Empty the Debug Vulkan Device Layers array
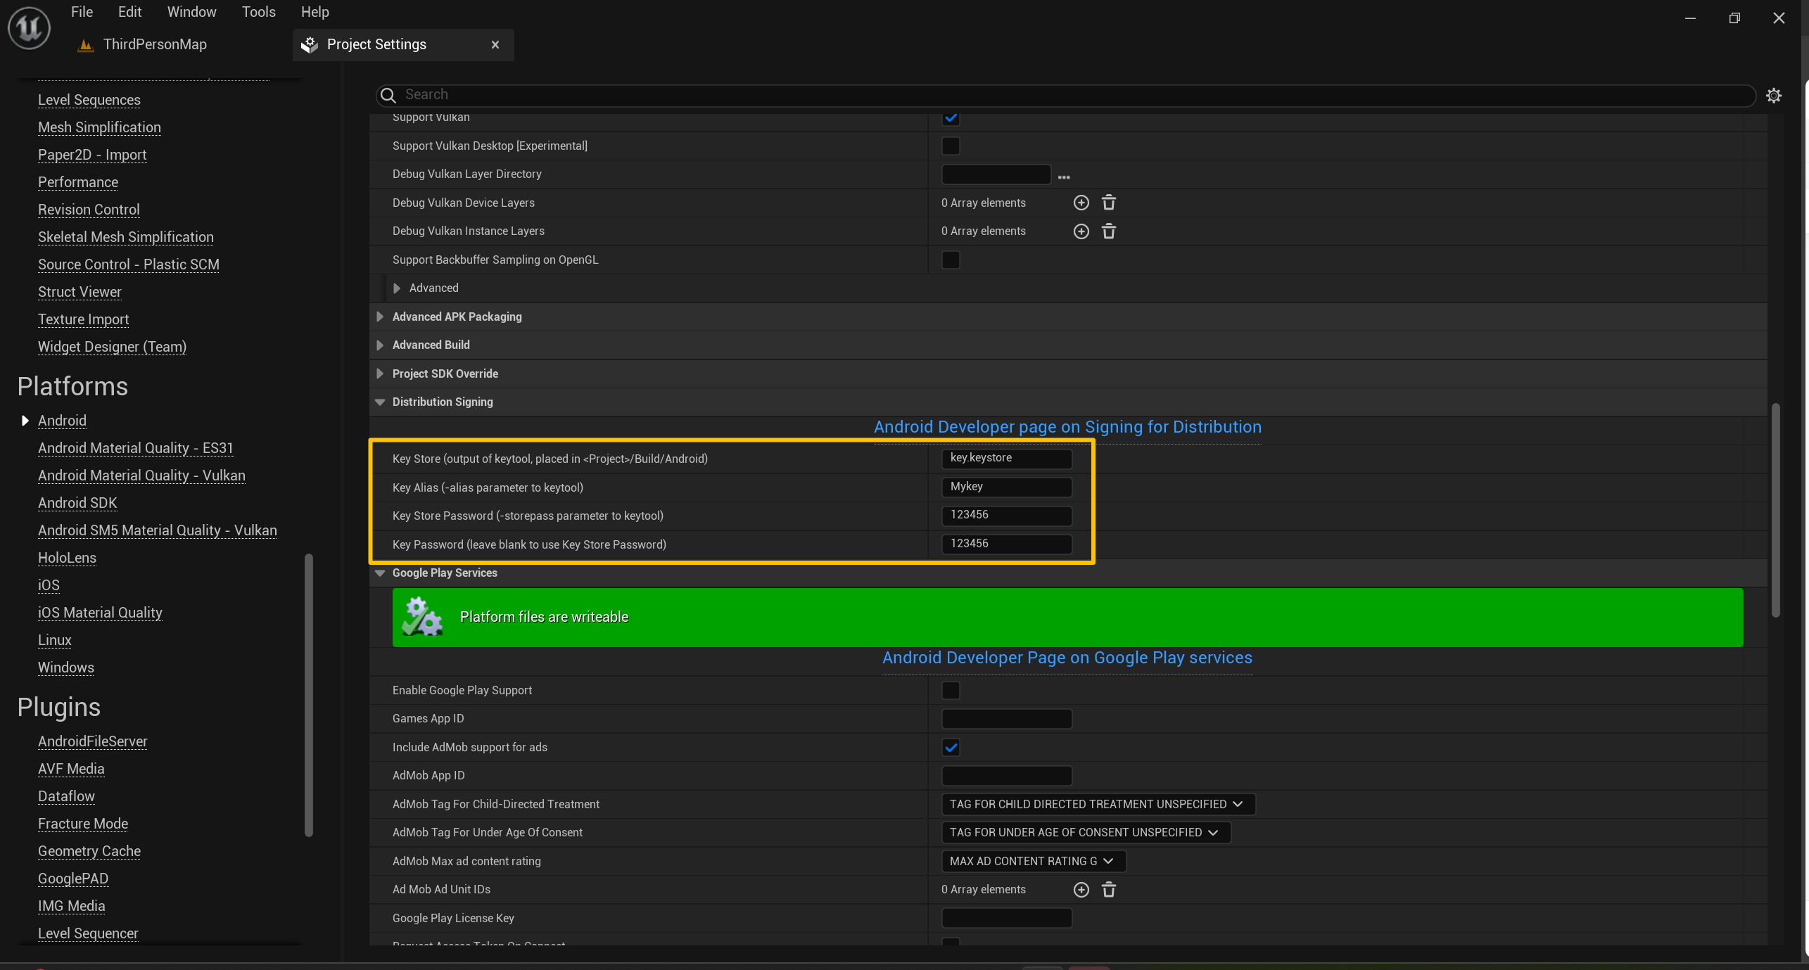1809x970 pixels. point(1108,203)
